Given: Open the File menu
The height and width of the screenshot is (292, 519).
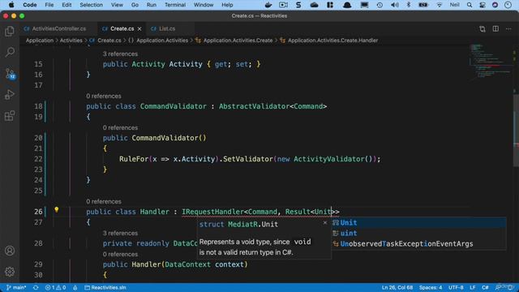Looking at the screenshot, I should point(49,5).
